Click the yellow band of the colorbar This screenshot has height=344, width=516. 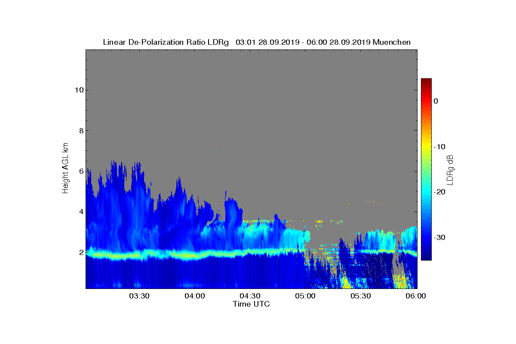point(426,147)
